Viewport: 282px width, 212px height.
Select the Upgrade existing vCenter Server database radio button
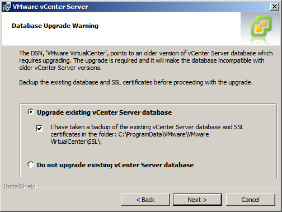31,112
